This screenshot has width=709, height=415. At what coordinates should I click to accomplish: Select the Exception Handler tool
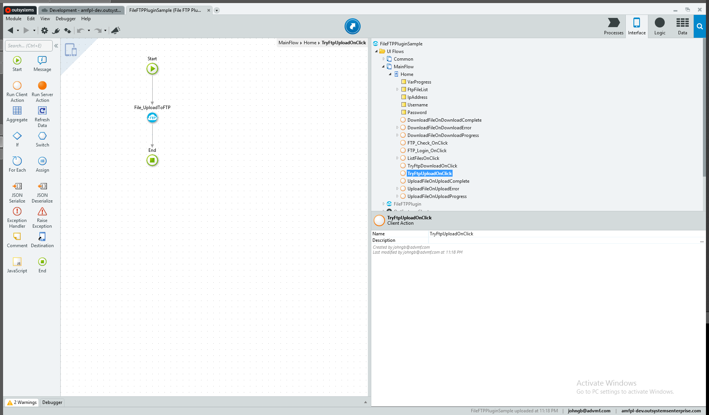17,217
